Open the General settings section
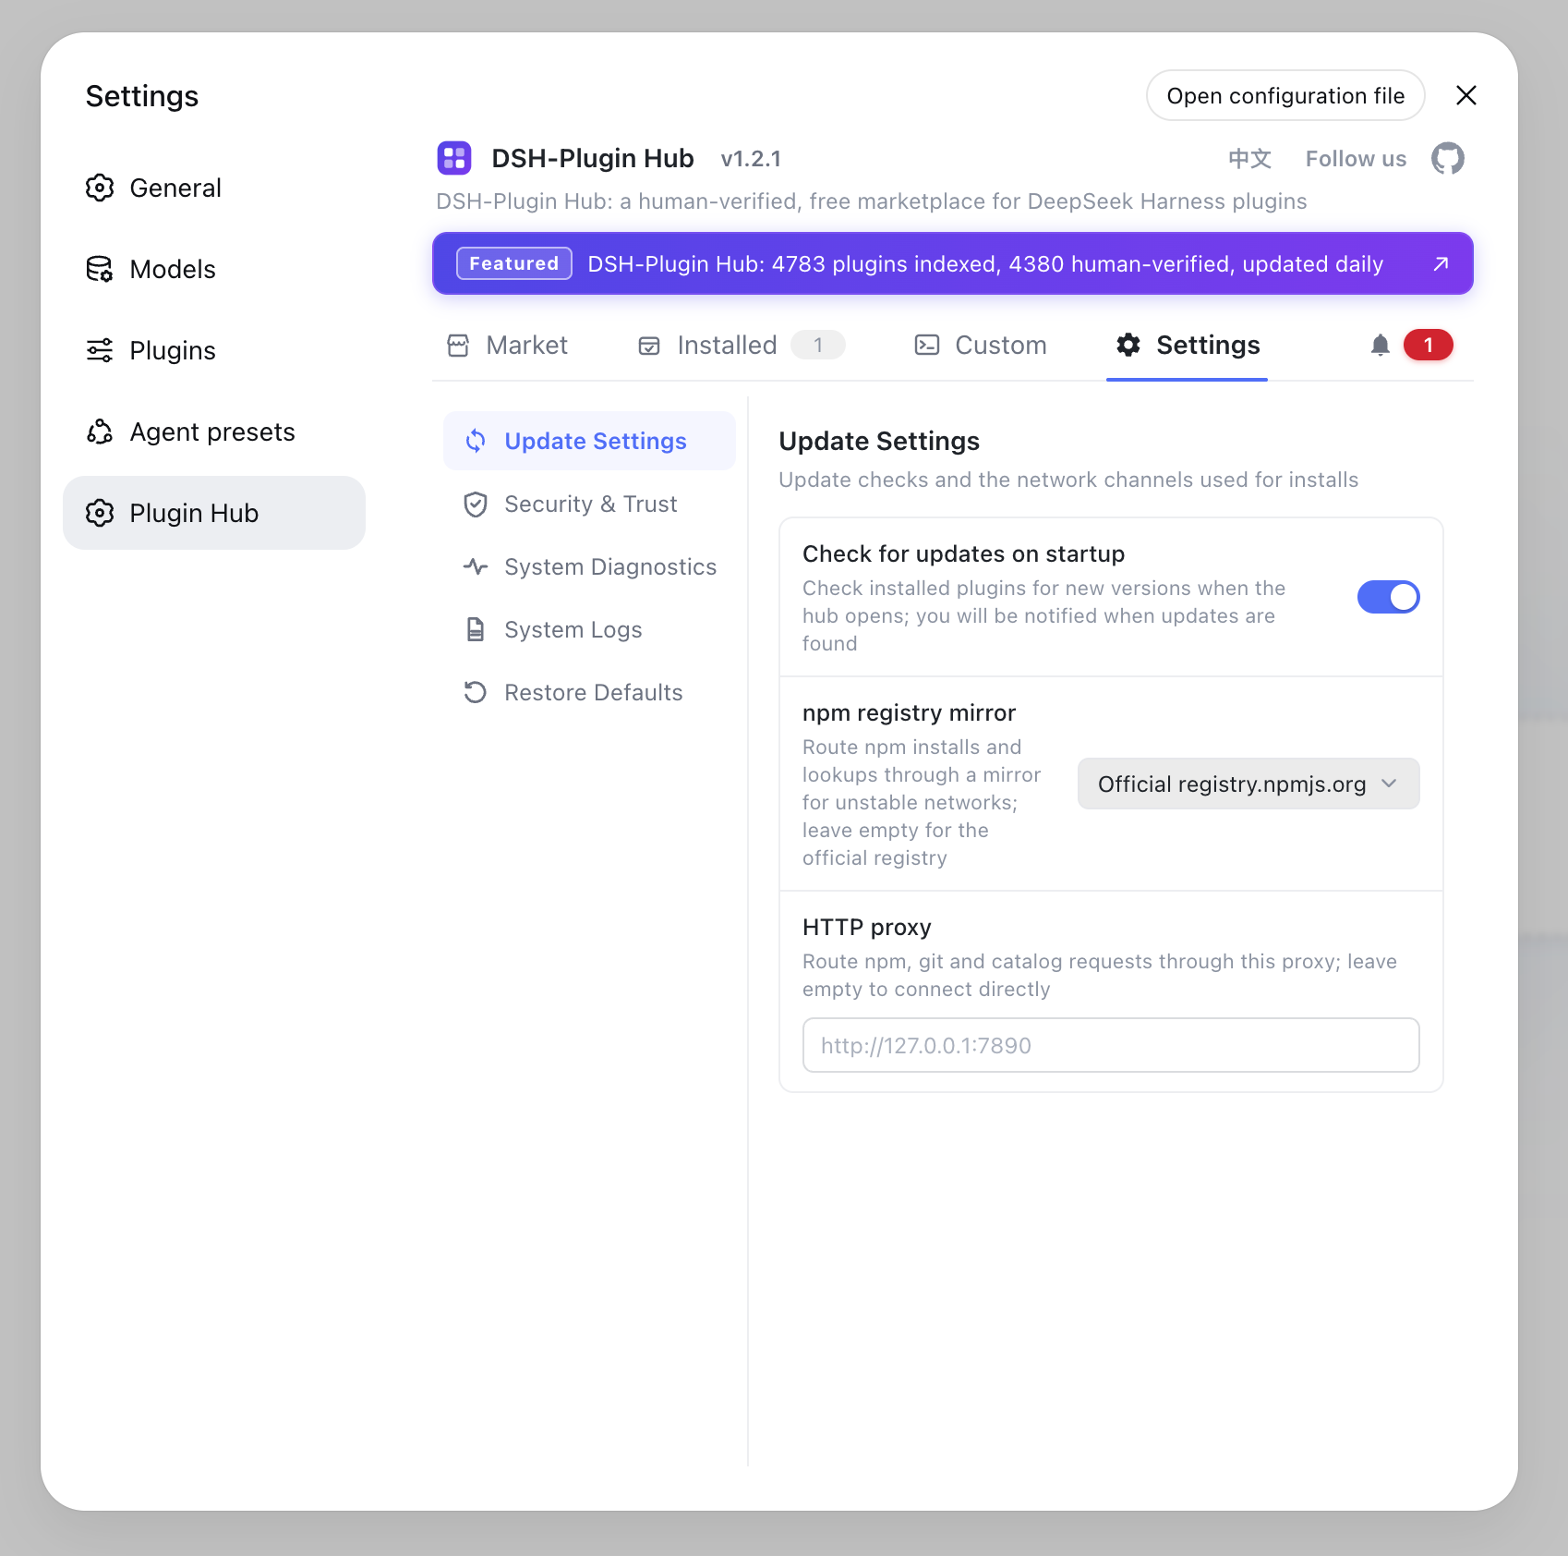1568x1556 pixels. pos(213,188)
